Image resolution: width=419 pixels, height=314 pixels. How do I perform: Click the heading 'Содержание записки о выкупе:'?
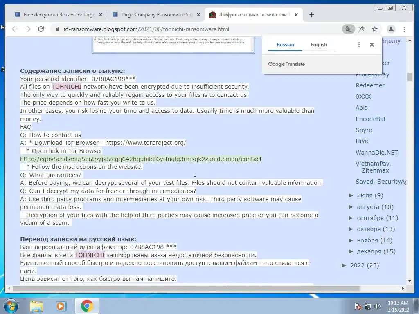pos(72,71)
